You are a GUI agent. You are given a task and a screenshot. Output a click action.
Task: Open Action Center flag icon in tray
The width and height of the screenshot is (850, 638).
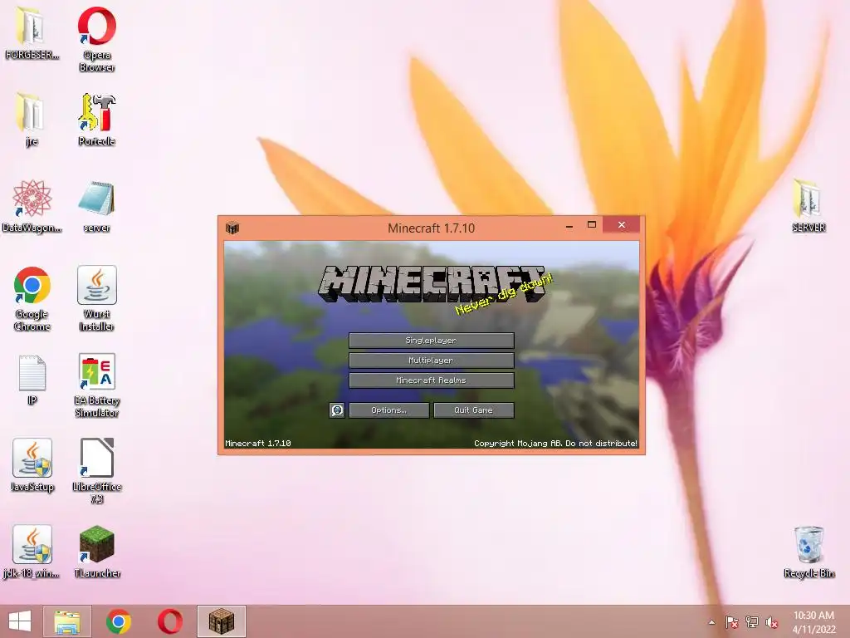[x=731, y=622]
